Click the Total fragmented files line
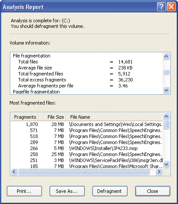Viewport: 178px width, 204px height. (x=74, y=74)
